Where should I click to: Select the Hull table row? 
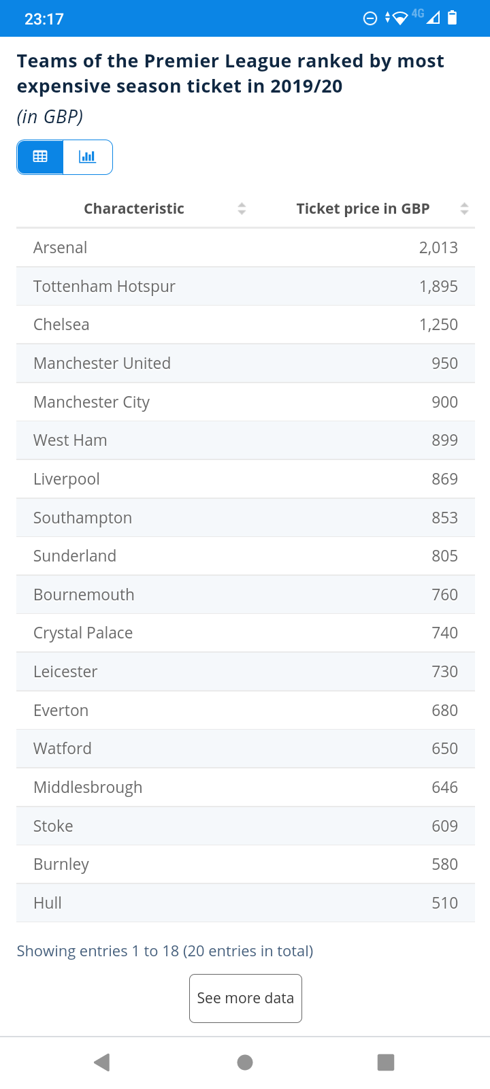(245, 903)
